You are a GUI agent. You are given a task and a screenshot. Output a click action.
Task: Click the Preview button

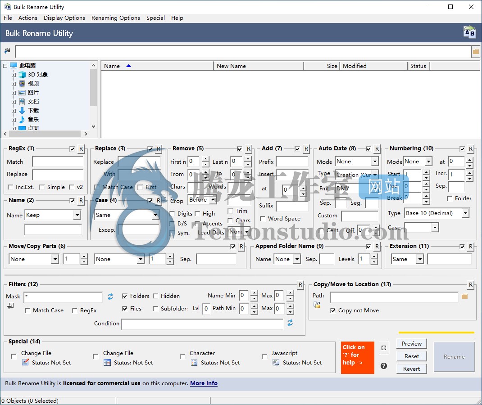click(412, 344)
